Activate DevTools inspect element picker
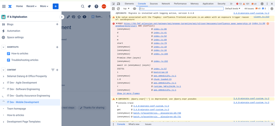The image size is (275, 126). [x=113, y=4]
